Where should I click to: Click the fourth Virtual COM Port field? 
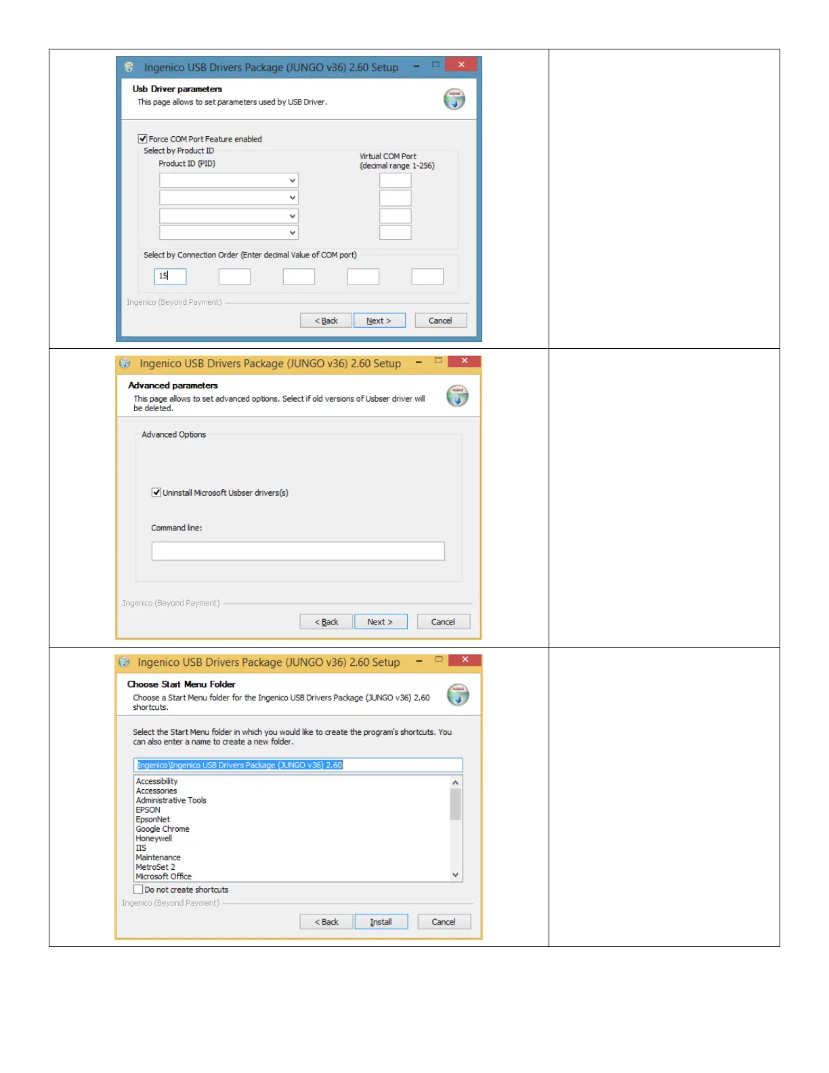[x=396, y=232]
